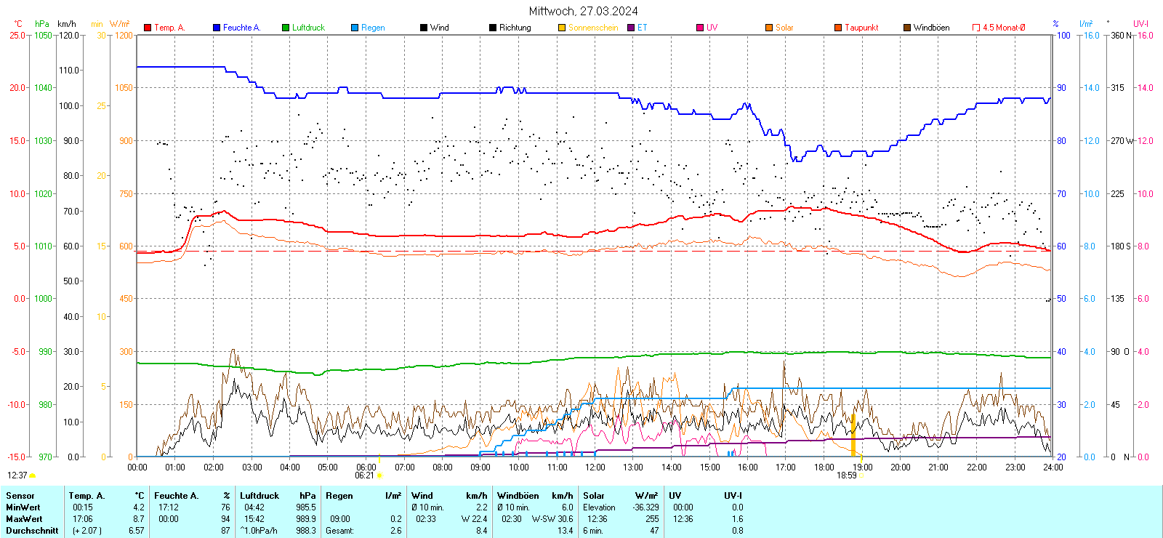
Task: Toggle the black Richtung legend box
Action: coord(493,28)
